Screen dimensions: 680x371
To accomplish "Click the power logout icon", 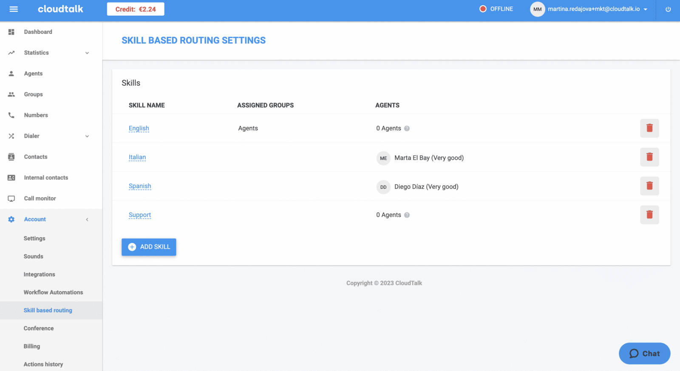I will [x=668, y=9].
